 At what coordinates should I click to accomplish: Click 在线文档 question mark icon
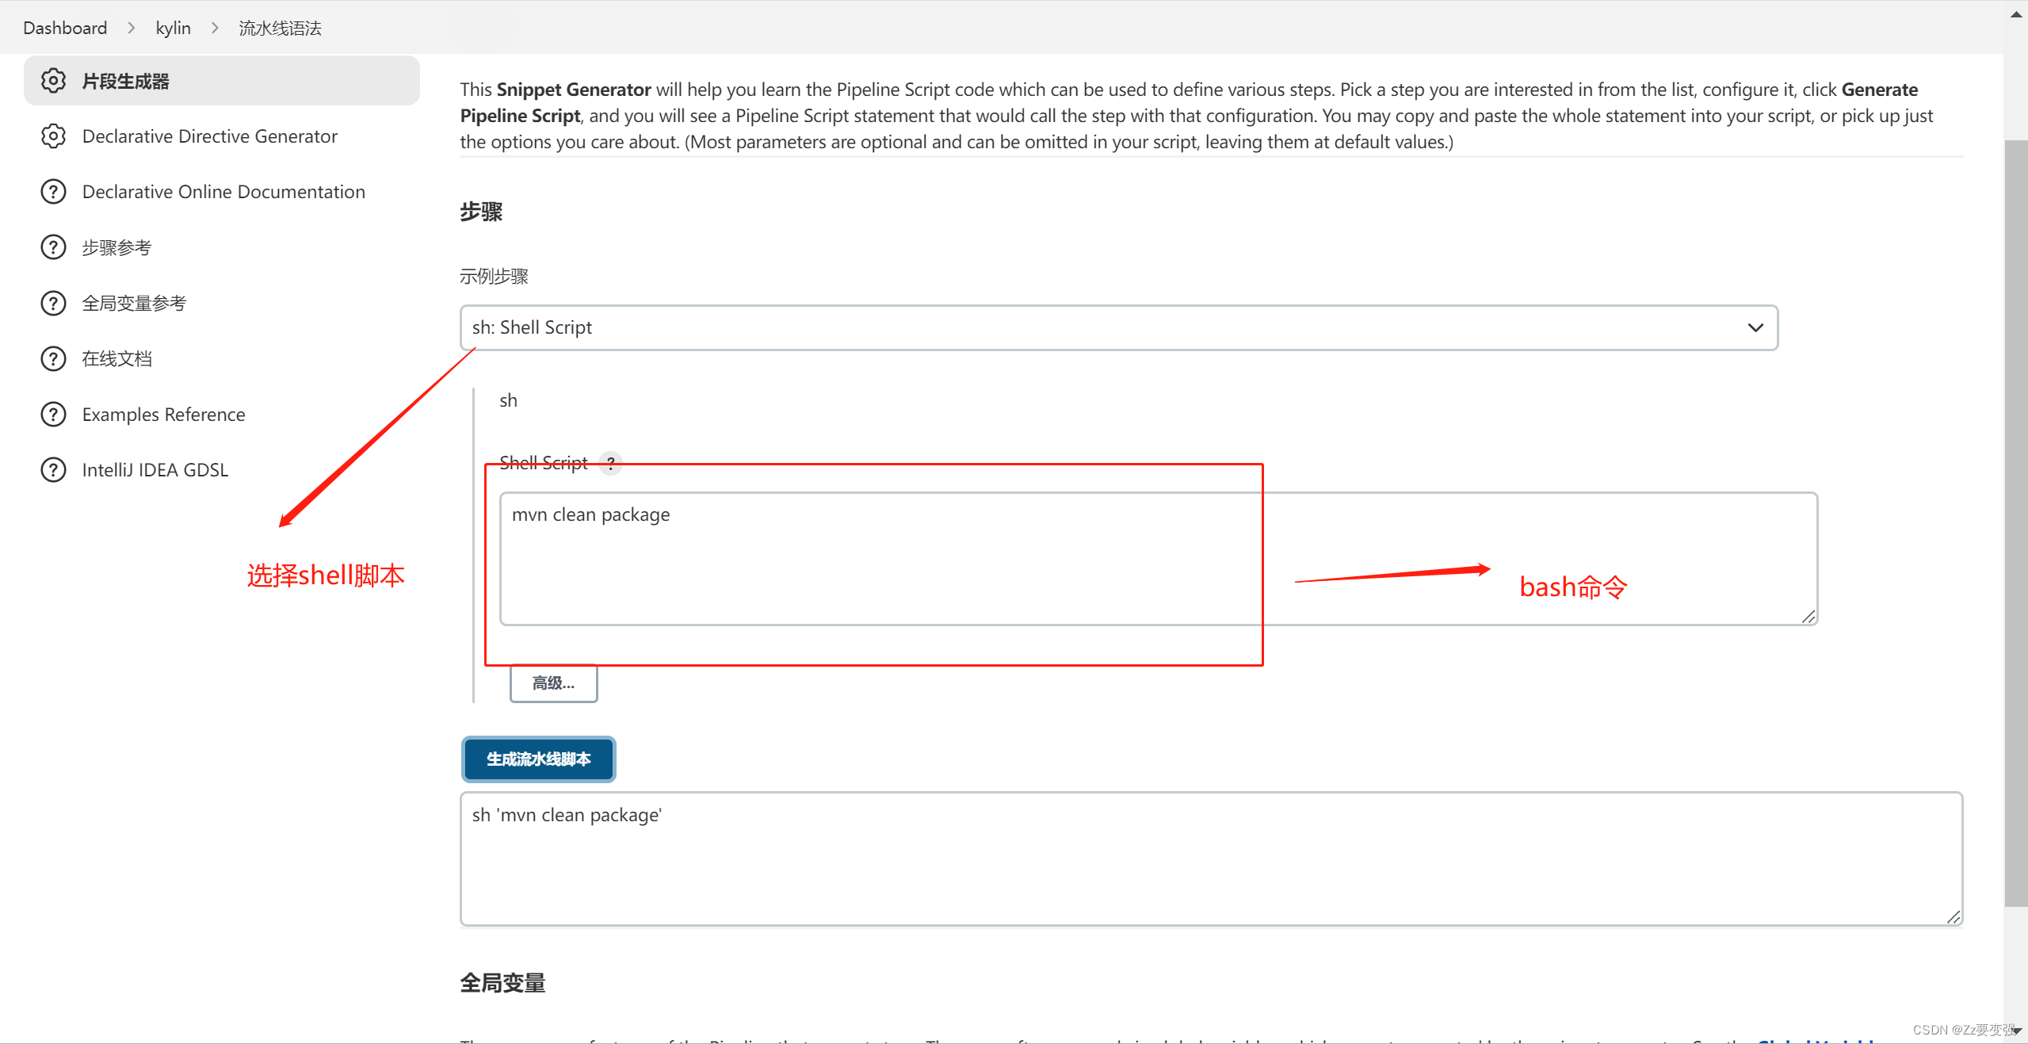click(x=52, y=358)
